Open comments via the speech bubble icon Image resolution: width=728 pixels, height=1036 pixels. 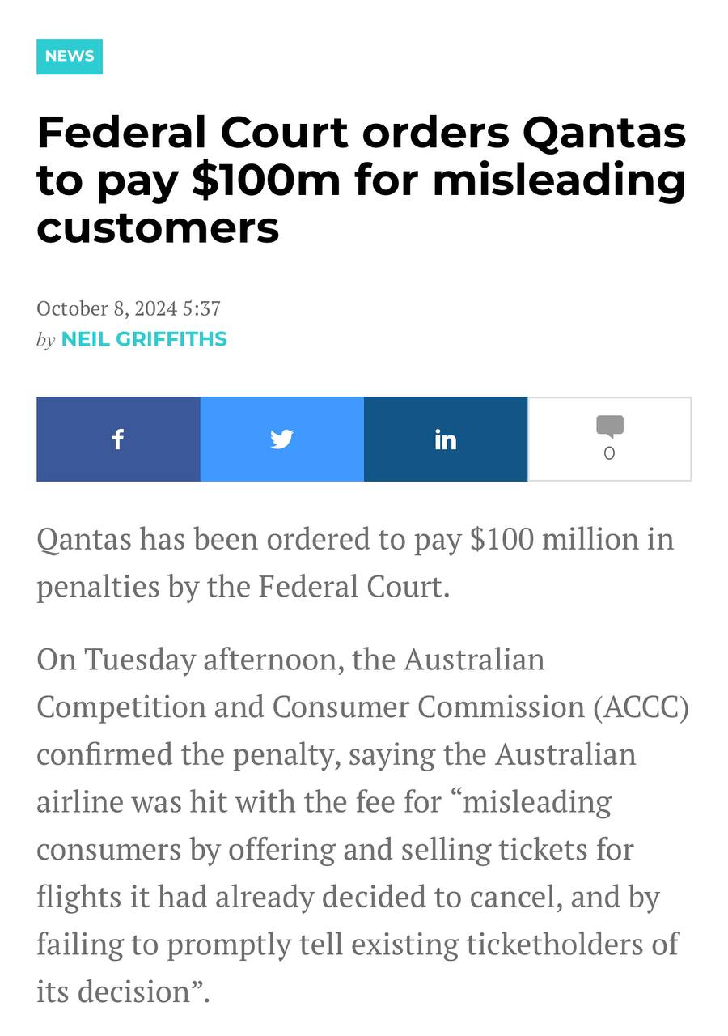coord(609,426)
